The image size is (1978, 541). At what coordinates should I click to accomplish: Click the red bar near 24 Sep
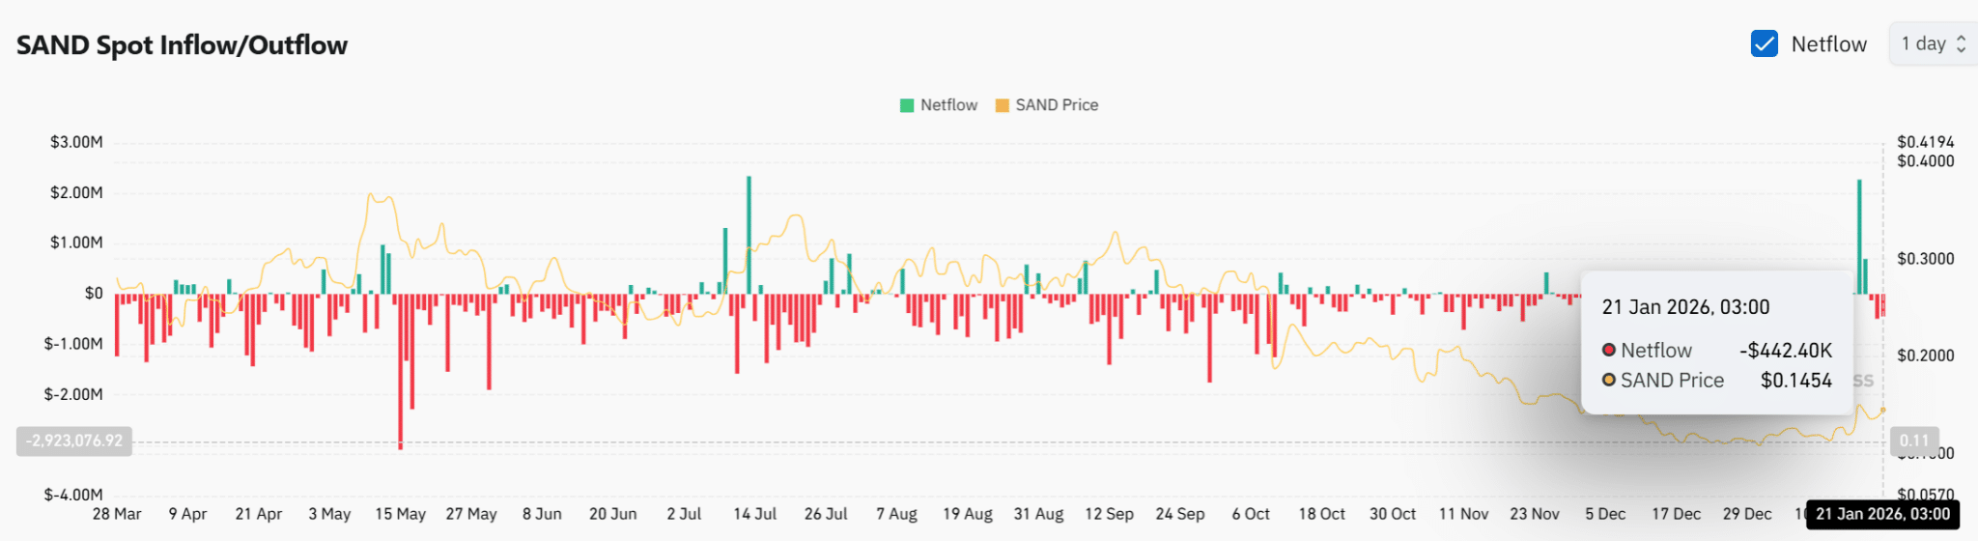[1209, 338]
